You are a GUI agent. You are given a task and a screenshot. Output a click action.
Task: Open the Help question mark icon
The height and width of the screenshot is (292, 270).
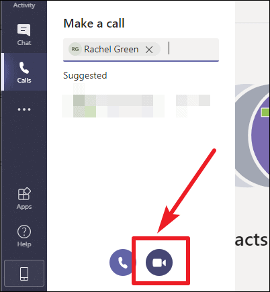(24, 232)
